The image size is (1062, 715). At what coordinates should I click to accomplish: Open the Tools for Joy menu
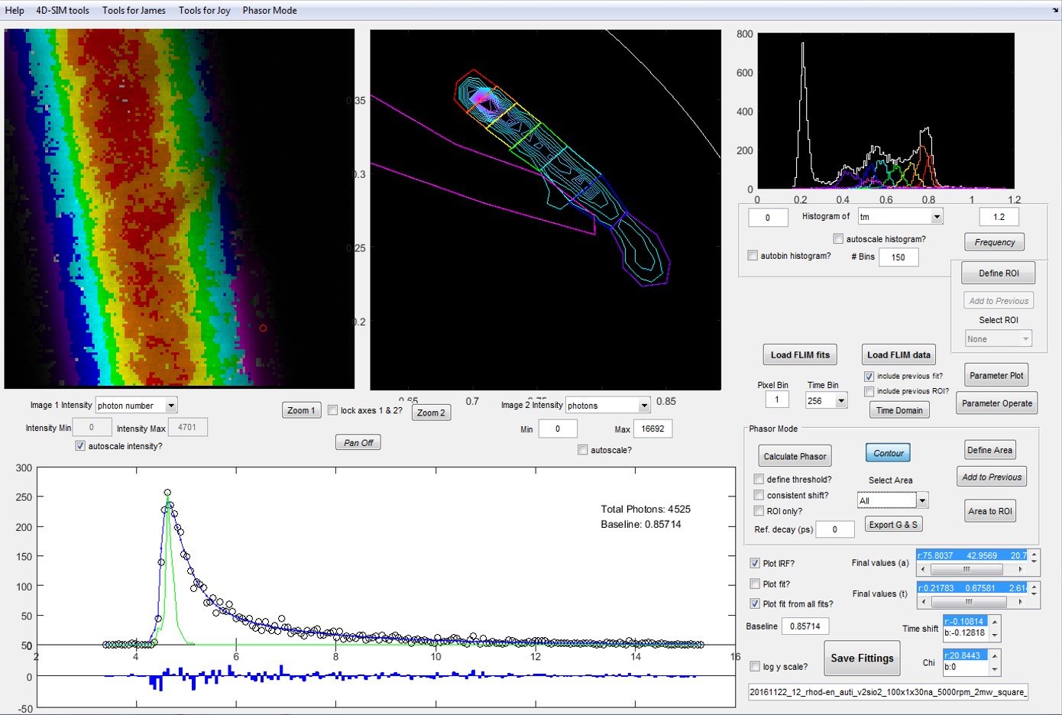coord(204,10)
